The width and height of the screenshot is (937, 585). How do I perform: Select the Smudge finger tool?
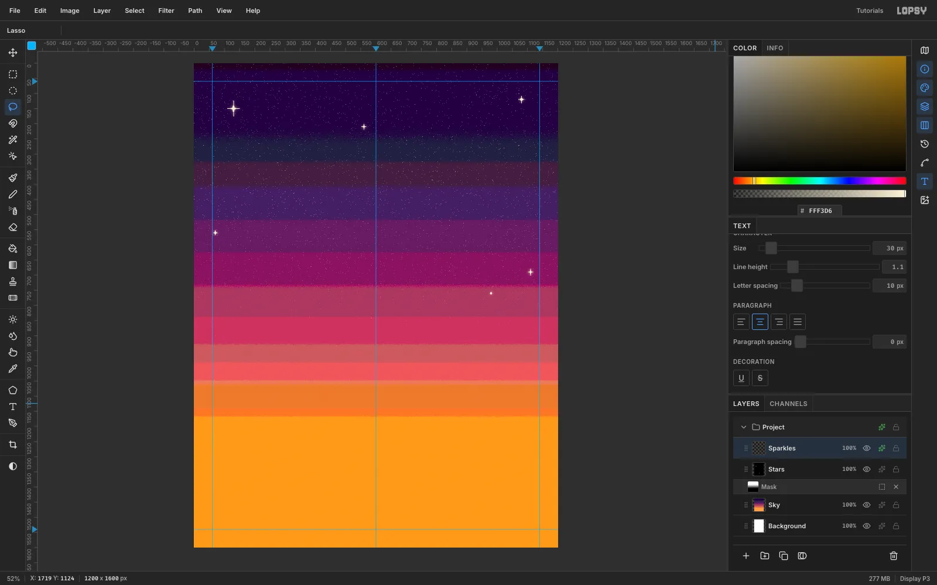(13, 352)
